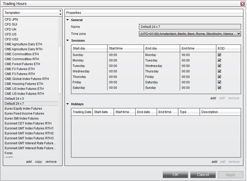
Task: Add a new template
Action: point(29,162)
